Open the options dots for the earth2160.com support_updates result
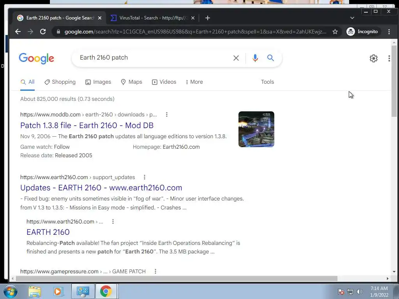399x299 pixels. [145, 177]
